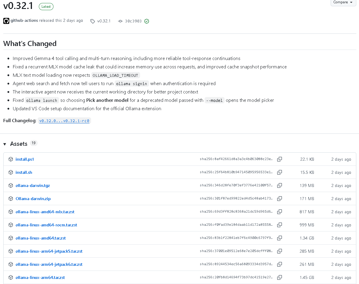Click the '--model' code text
Screen dimensions: 359x284
pyautogui.click(x=214, y=100)
